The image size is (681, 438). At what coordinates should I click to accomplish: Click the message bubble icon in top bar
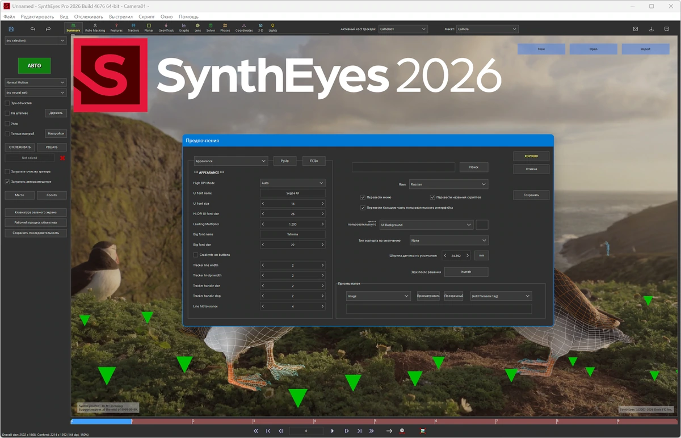tap(667, 29)
